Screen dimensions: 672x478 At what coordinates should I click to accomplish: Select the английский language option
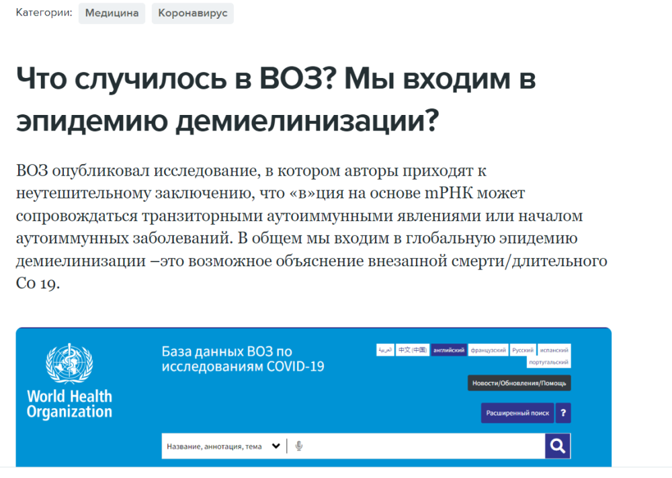click(449, 350)
